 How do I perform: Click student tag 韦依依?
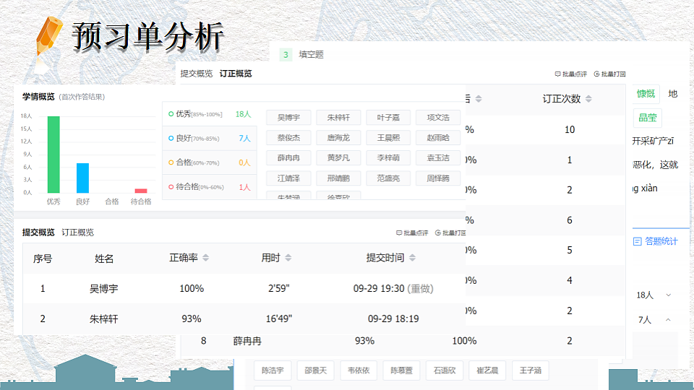359,370
